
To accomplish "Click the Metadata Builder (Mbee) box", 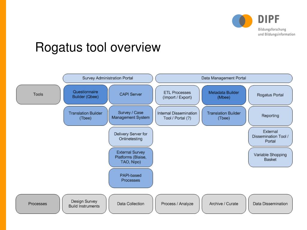I will pos(224,95).
